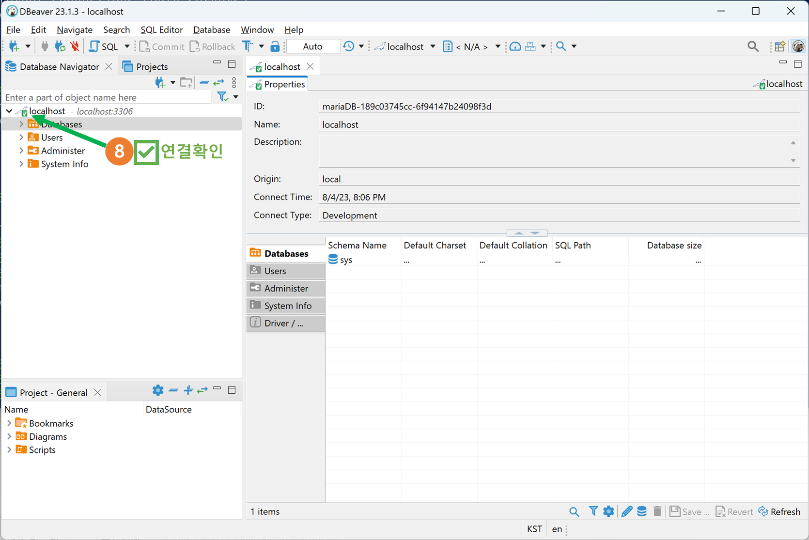Click the bottom configure columns gear icon
The height and width of the screenshot is (540, 809).
click(608, 511)
